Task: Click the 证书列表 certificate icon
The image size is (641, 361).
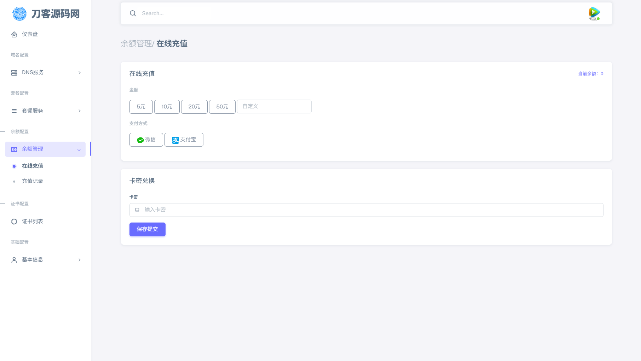Action: 14,221
